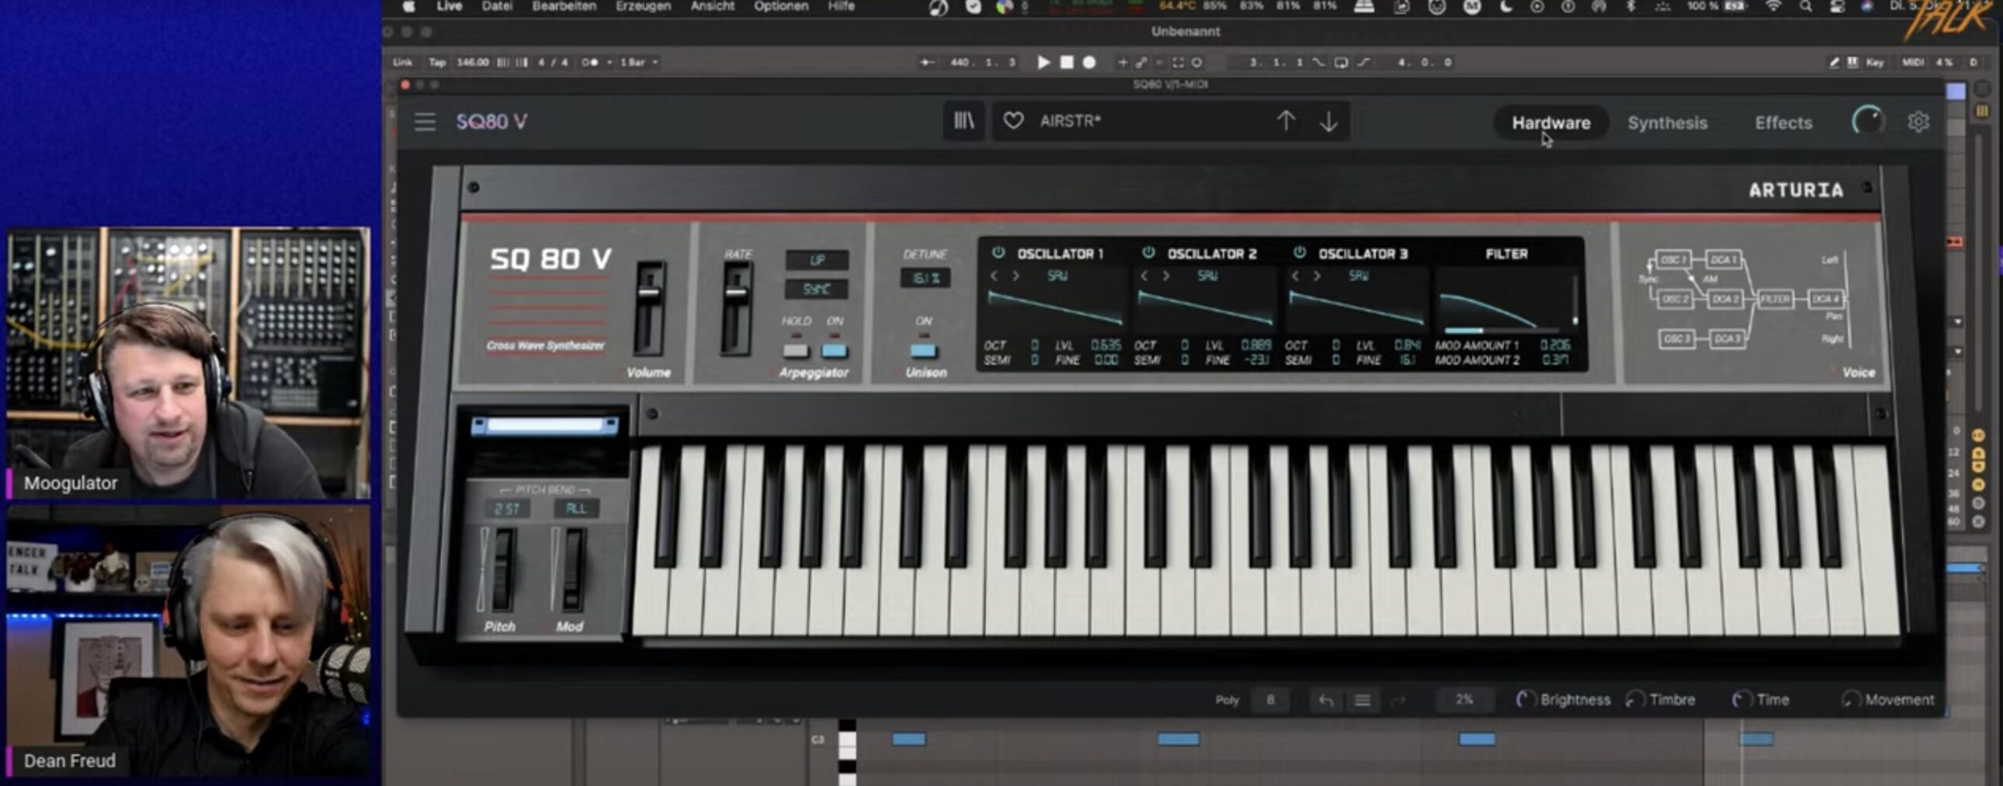Click the Volume slider on SQ 80 V

tap(649, 308)
